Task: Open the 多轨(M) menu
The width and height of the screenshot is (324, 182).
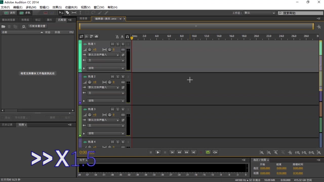Action: point(31,7)
